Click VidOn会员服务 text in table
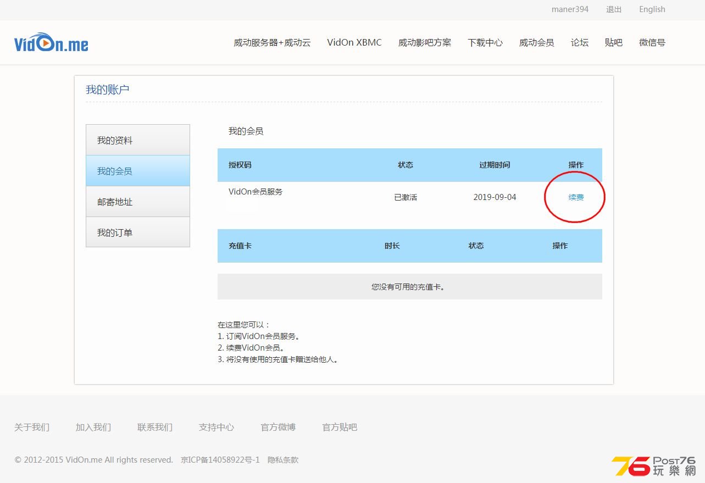The height and width of the screenshot is (483, 705). 256,192
